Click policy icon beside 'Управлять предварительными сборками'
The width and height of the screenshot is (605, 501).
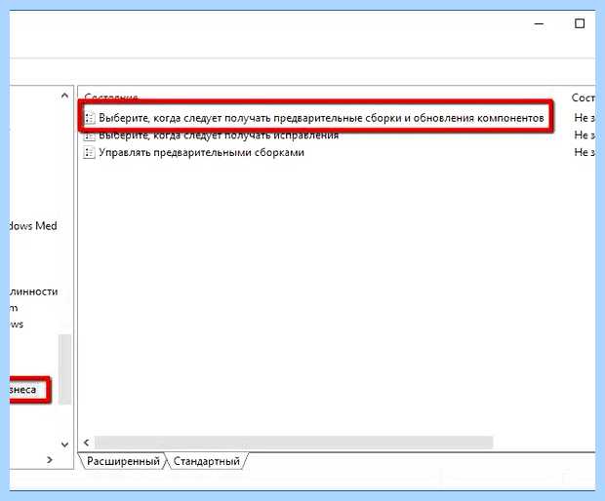click(89, 153)
